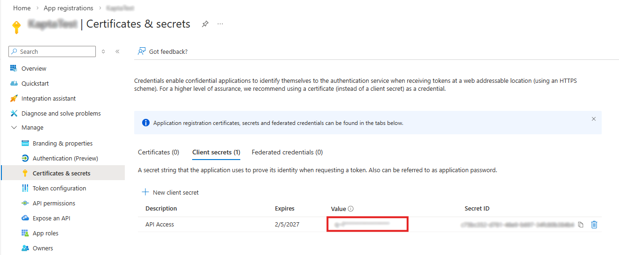Click the sidebar expand/collapse sort arrows

(103, 51)
